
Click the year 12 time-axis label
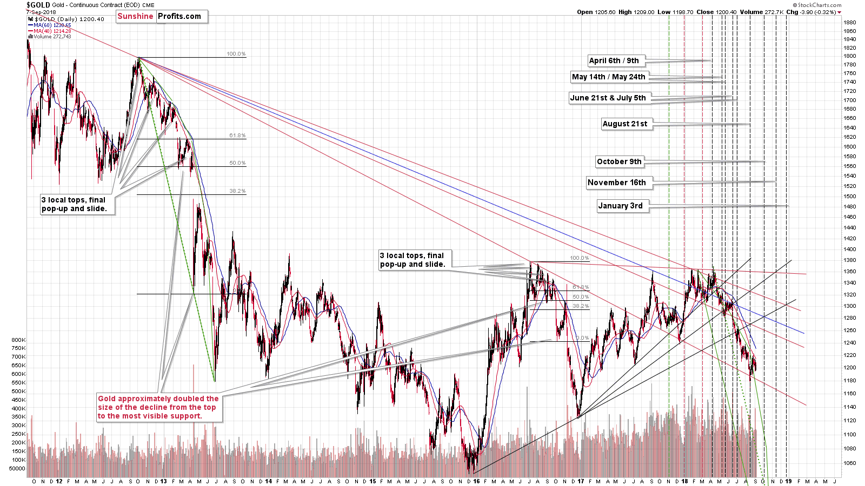pyautogui.click(x=59, y=481)
